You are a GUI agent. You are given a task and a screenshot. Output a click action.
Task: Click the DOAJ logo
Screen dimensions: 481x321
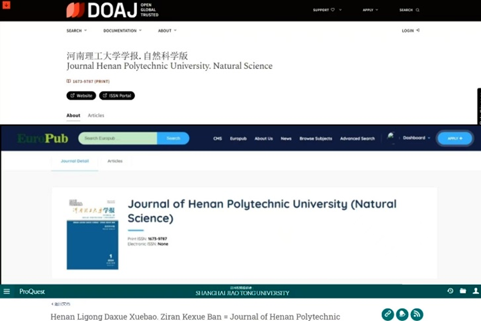(104, 10)
